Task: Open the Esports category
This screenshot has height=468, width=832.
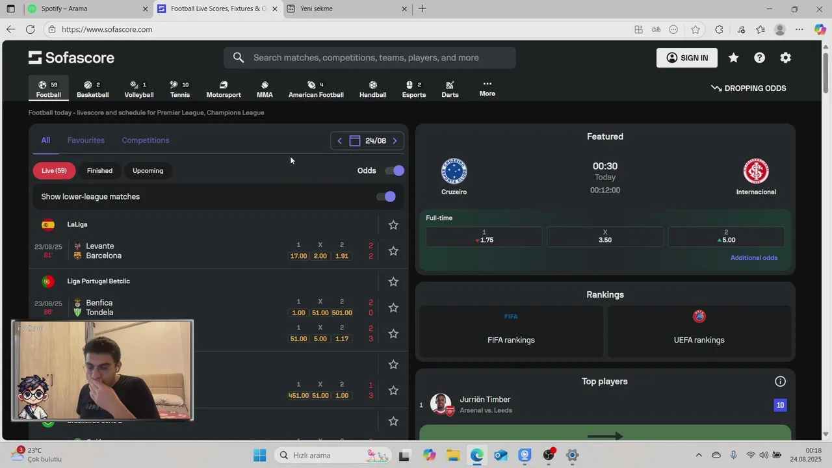Action: coord(413,89)
